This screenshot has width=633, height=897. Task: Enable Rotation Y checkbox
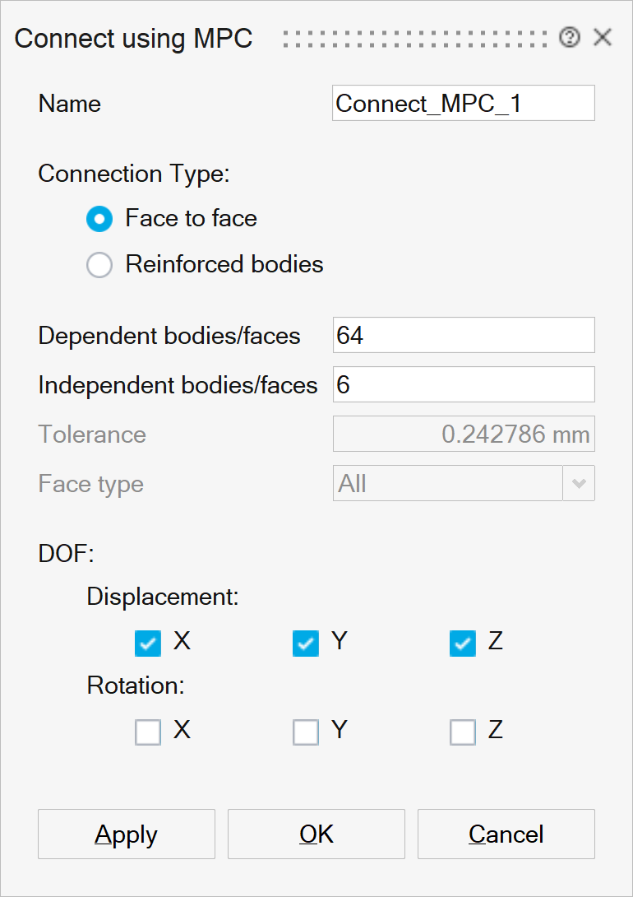click(x=305, y=732)
